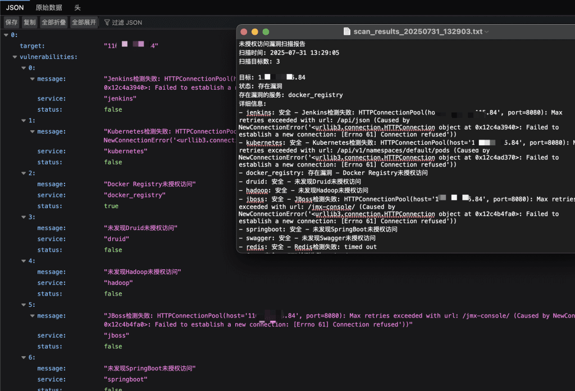
Task: Click the 状态: 存在漏洞 line
Action: click(x=261, y=86)
